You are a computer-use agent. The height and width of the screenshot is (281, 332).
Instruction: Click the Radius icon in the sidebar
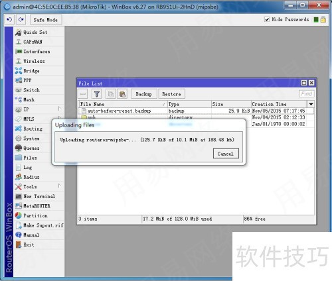[x=19, y=177]
